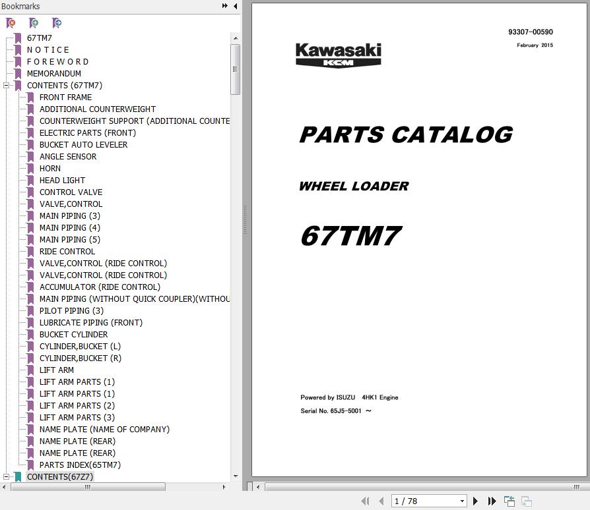Collapse the CONTENTS(67Z7) bookmark tree
This screenshot has width=590, height=510.
click(6, 477)
